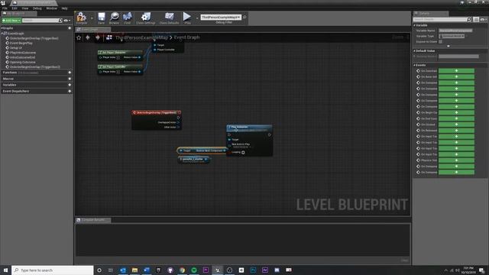The height and width of the screenshot is (275, 489).
Task: Add the first event in Events list
Action: pyautogui.click(x=456, y=71)
